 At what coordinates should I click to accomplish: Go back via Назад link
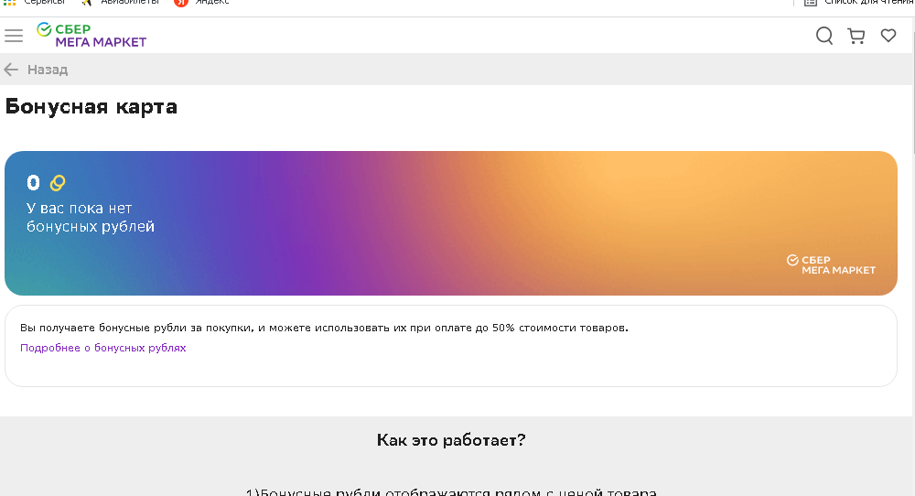tap(48, 70)
